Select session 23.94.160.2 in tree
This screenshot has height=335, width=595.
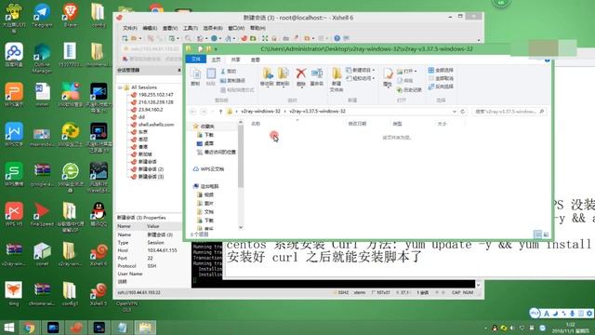(151, 110)
